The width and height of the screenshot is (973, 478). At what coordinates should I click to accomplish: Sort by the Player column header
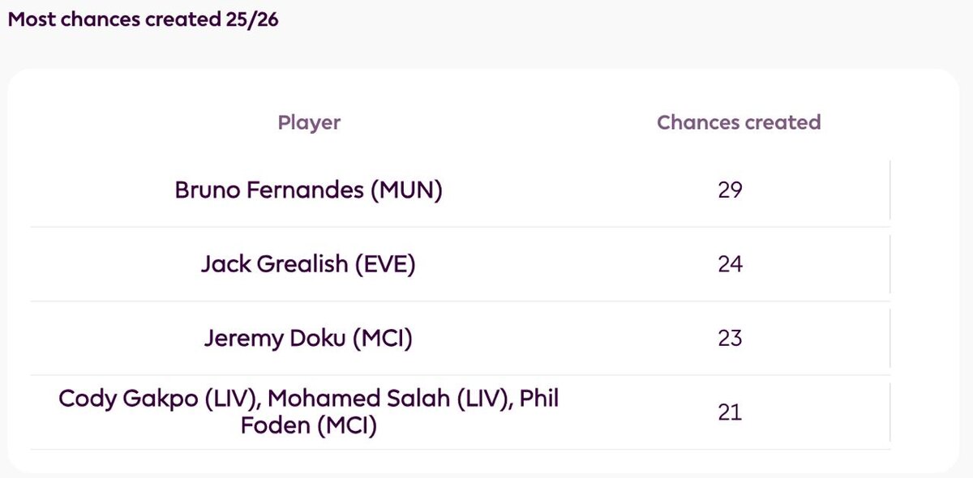[x=309, y=122]
